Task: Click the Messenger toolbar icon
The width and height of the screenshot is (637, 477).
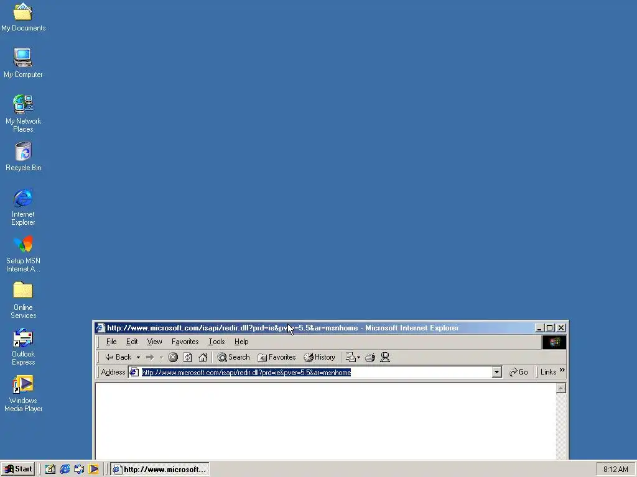Action: [x=384, y=357]
